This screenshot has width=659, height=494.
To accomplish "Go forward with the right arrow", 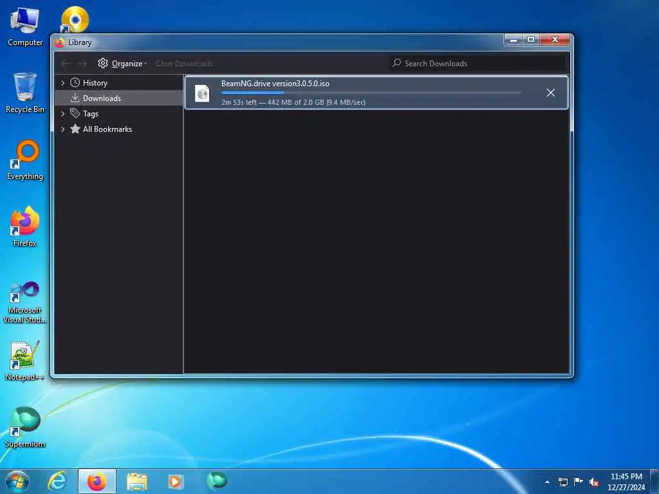I will click(x=82, y=64).
